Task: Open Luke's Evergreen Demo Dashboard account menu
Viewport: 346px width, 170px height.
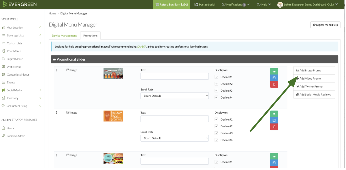Action: [308, 4]
